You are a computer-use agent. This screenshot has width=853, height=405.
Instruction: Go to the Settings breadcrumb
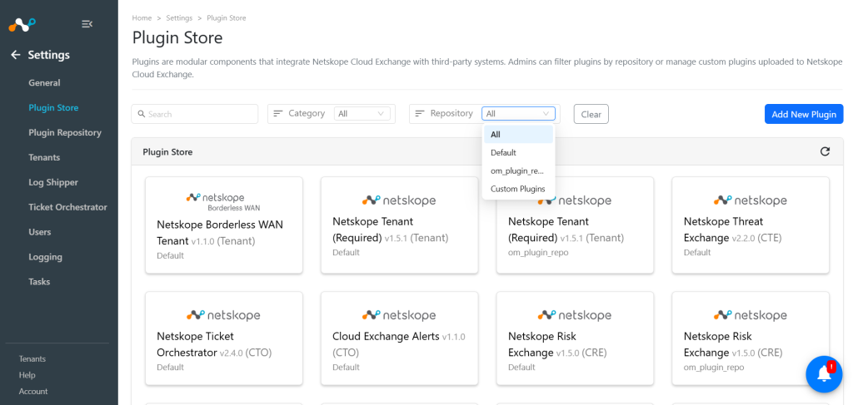coord(179,18)
